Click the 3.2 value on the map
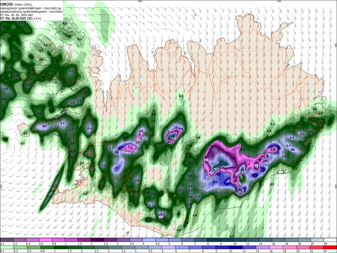Viewport: 337px width, 253px height. pyautogui.click(x=180, y=190)
